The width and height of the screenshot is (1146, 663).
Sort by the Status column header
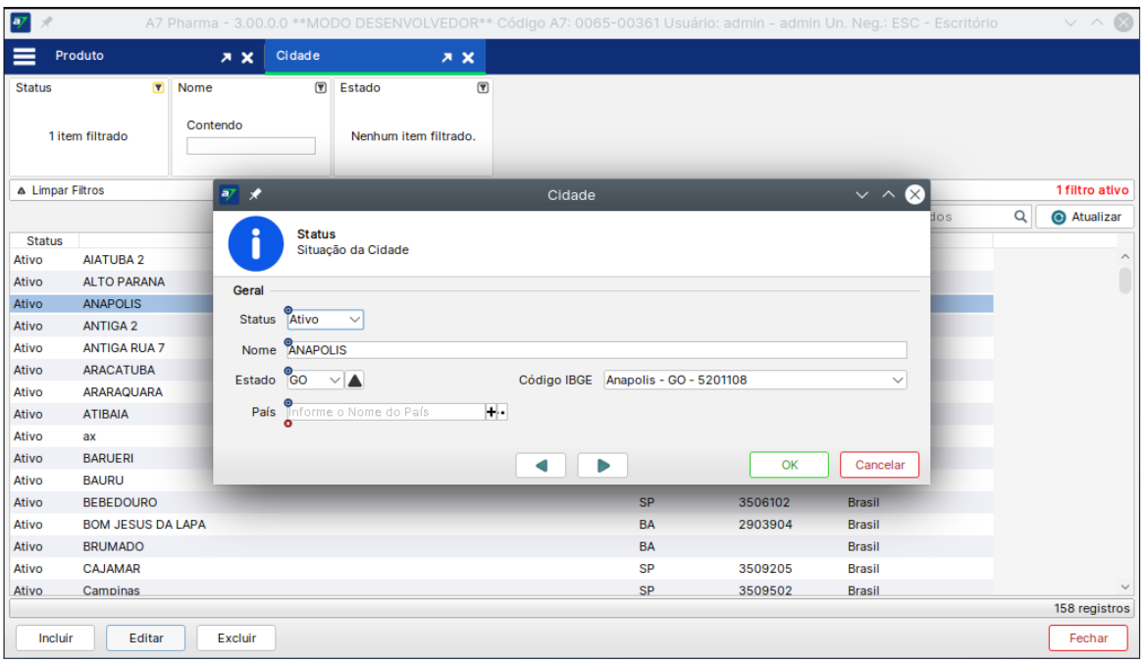click(x=44, y=241)
